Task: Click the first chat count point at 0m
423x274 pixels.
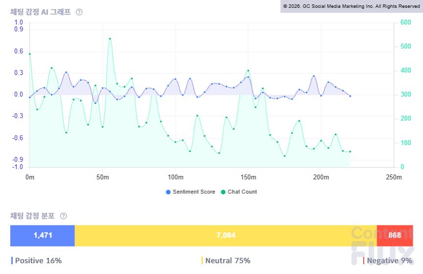Action: click(x=30, y=54)
